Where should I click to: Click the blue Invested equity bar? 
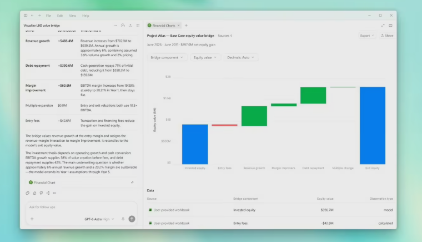pyautogui.click(x=195, y=144)
